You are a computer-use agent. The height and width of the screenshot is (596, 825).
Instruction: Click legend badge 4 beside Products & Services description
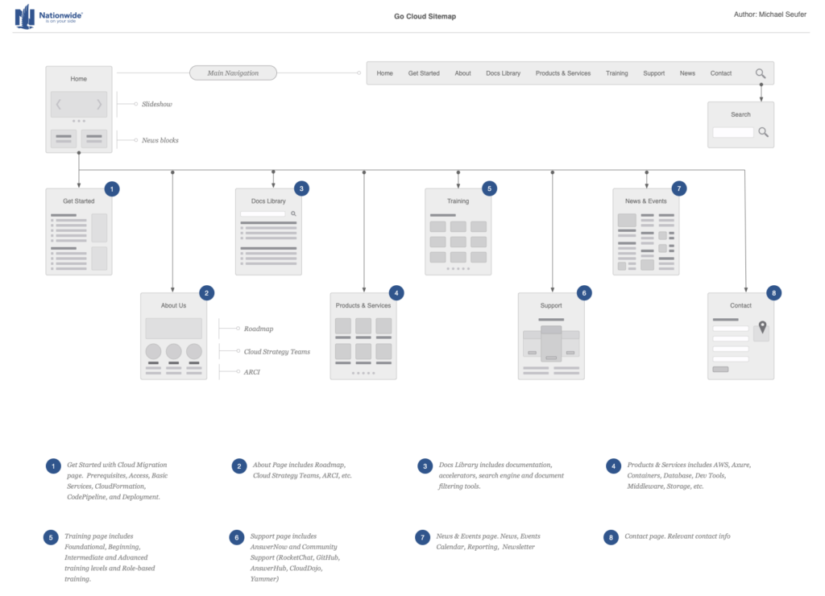(613, 466)
